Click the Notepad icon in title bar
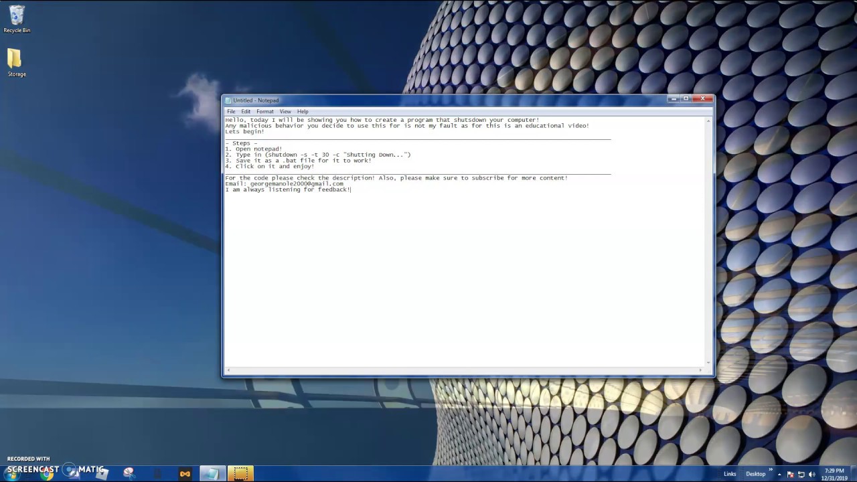 (228, 100)
